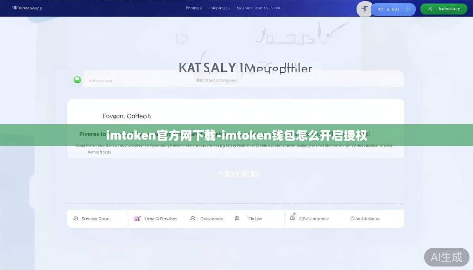This screenshot has width=473, height=270.
Task: Click the icon inside the green header button
Action: [x=430, y=9]
